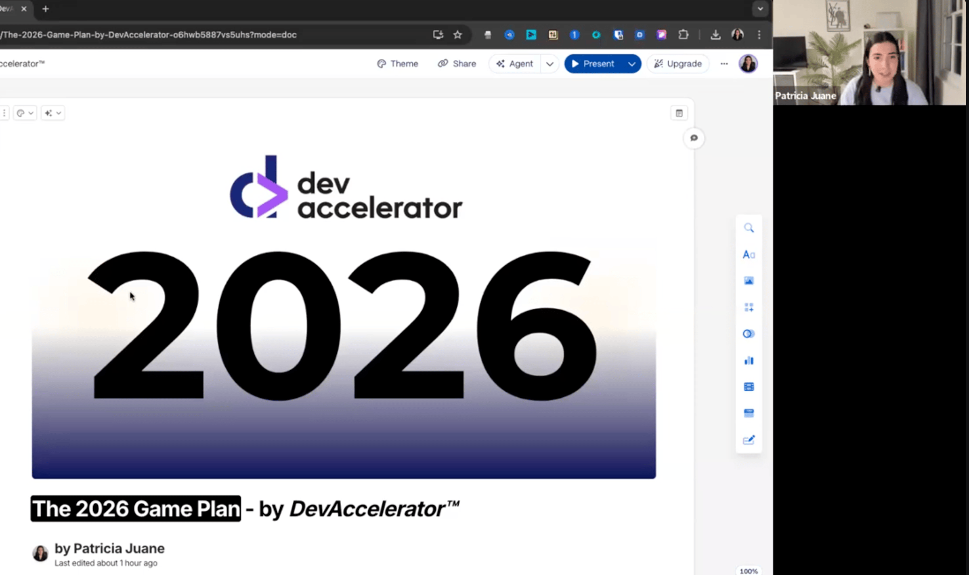Screen dimensions: 969x575
Task: Click the card template icon at top-right
Action: pos(679,113)
